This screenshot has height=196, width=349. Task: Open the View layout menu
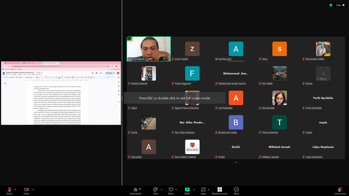tap(340, 5)
